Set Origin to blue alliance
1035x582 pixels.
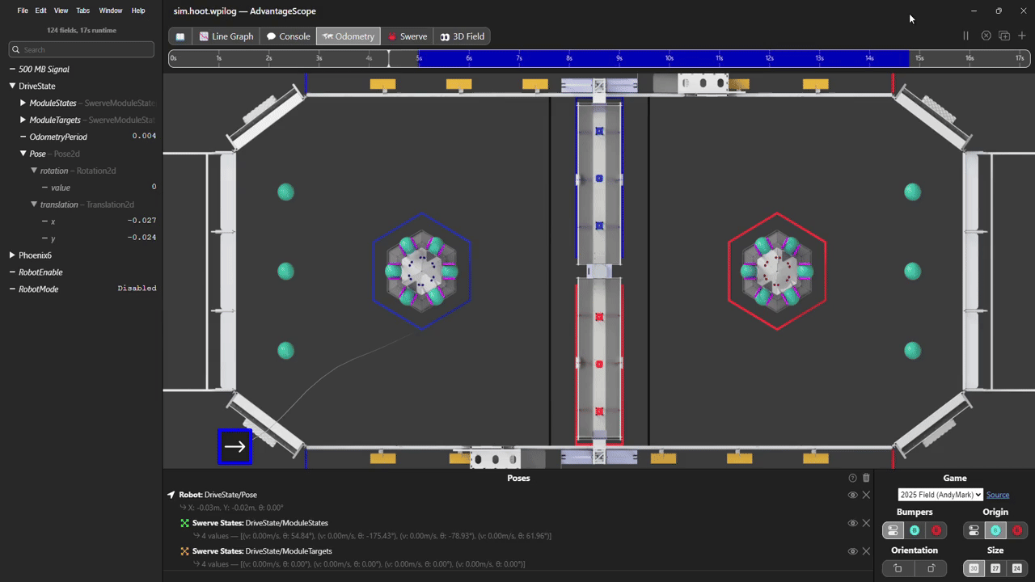pos(995,530)
